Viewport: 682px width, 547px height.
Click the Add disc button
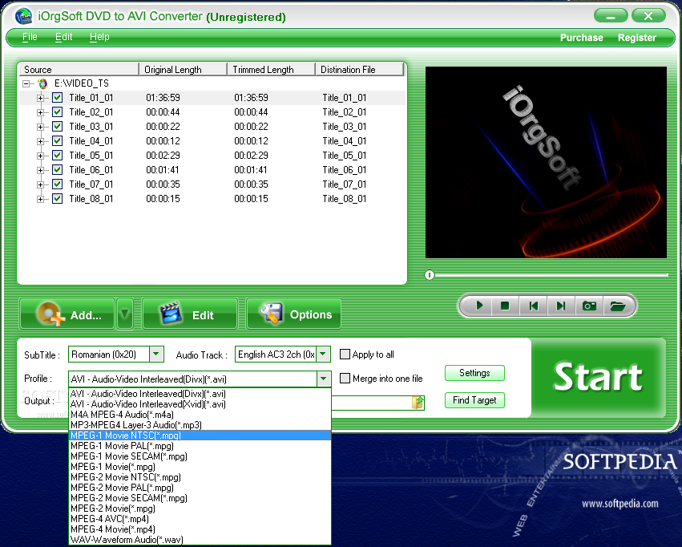pyautogui.click(x=67, y=314)
